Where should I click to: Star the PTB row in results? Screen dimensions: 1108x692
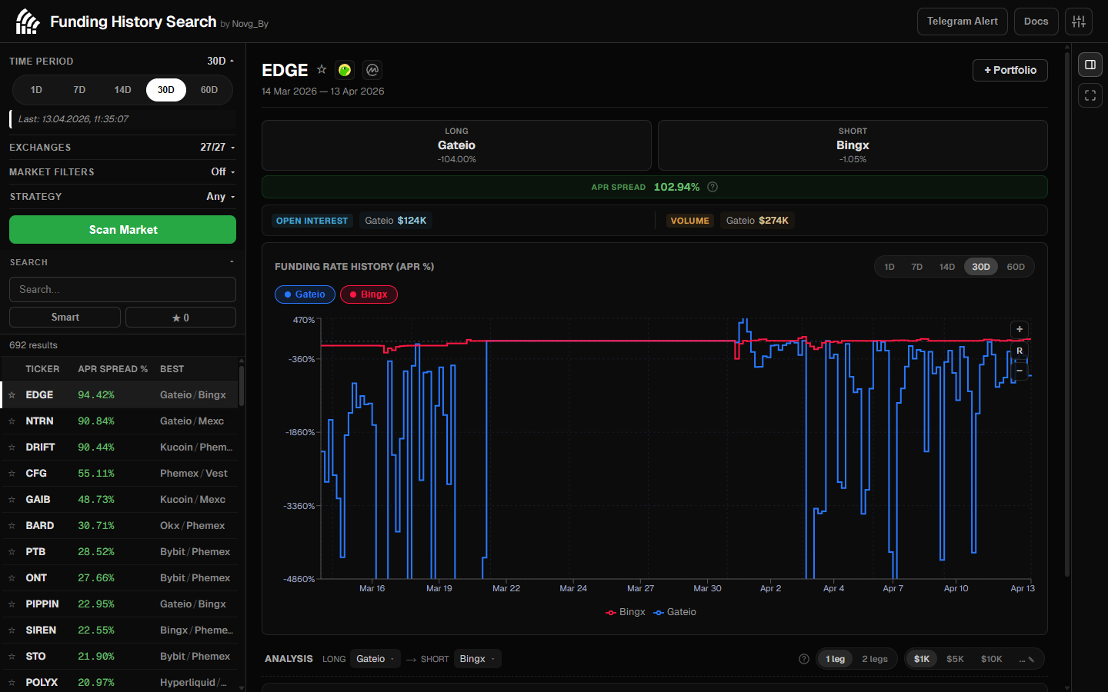tap(12, 552)
